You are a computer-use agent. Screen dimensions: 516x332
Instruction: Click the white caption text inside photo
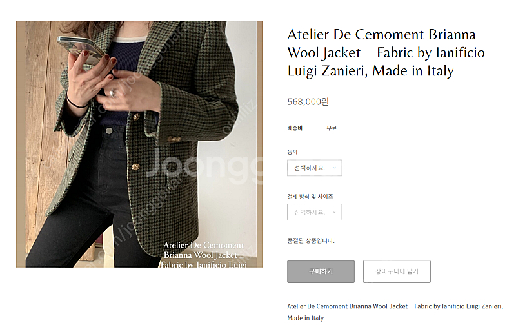[204, 255]
